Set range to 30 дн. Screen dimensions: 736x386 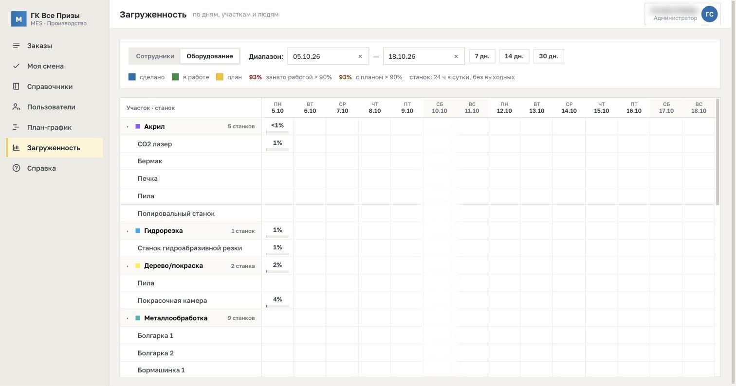tap(549, 56)
